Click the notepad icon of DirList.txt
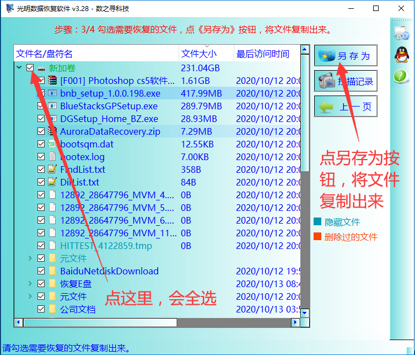Screen dimensions: 415x355 point(52,182)
